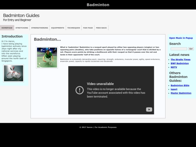Screen dimensions: 196x147
Task: Click the "Others Badminton Guides:" heading
Action: (178, 77)
